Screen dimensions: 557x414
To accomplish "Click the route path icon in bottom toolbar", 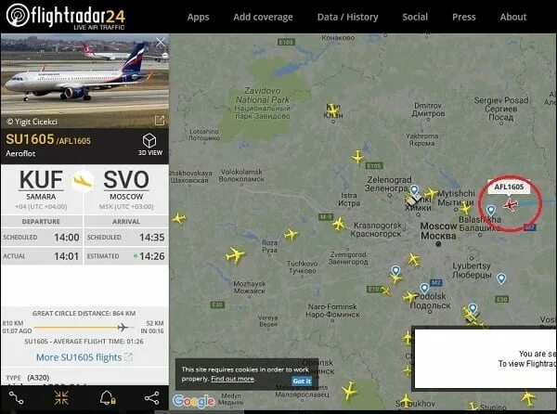I will (17, 398).
